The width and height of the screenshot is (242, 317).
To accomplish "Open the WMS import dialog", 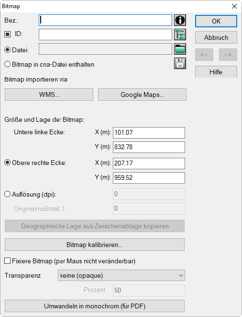I will click(x=49, y=94).
